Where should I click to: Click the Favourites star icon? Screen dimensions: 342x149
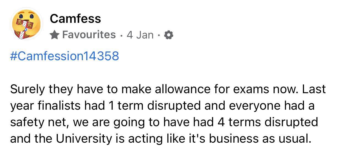pos(55,35)
